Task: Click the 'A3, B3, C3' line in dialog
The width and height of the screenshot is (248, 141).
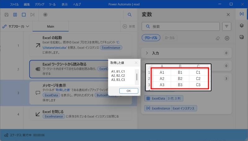Action: pyautogui.click(x=118, y=80)
